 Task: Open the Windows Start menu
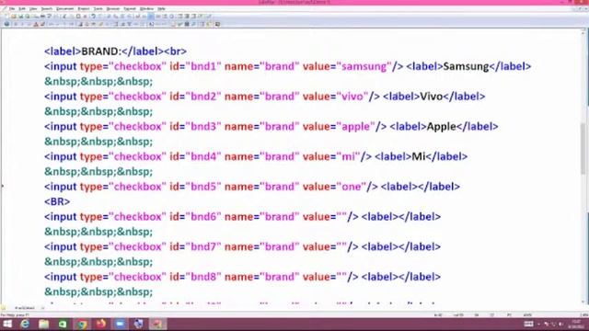(7, 324)
